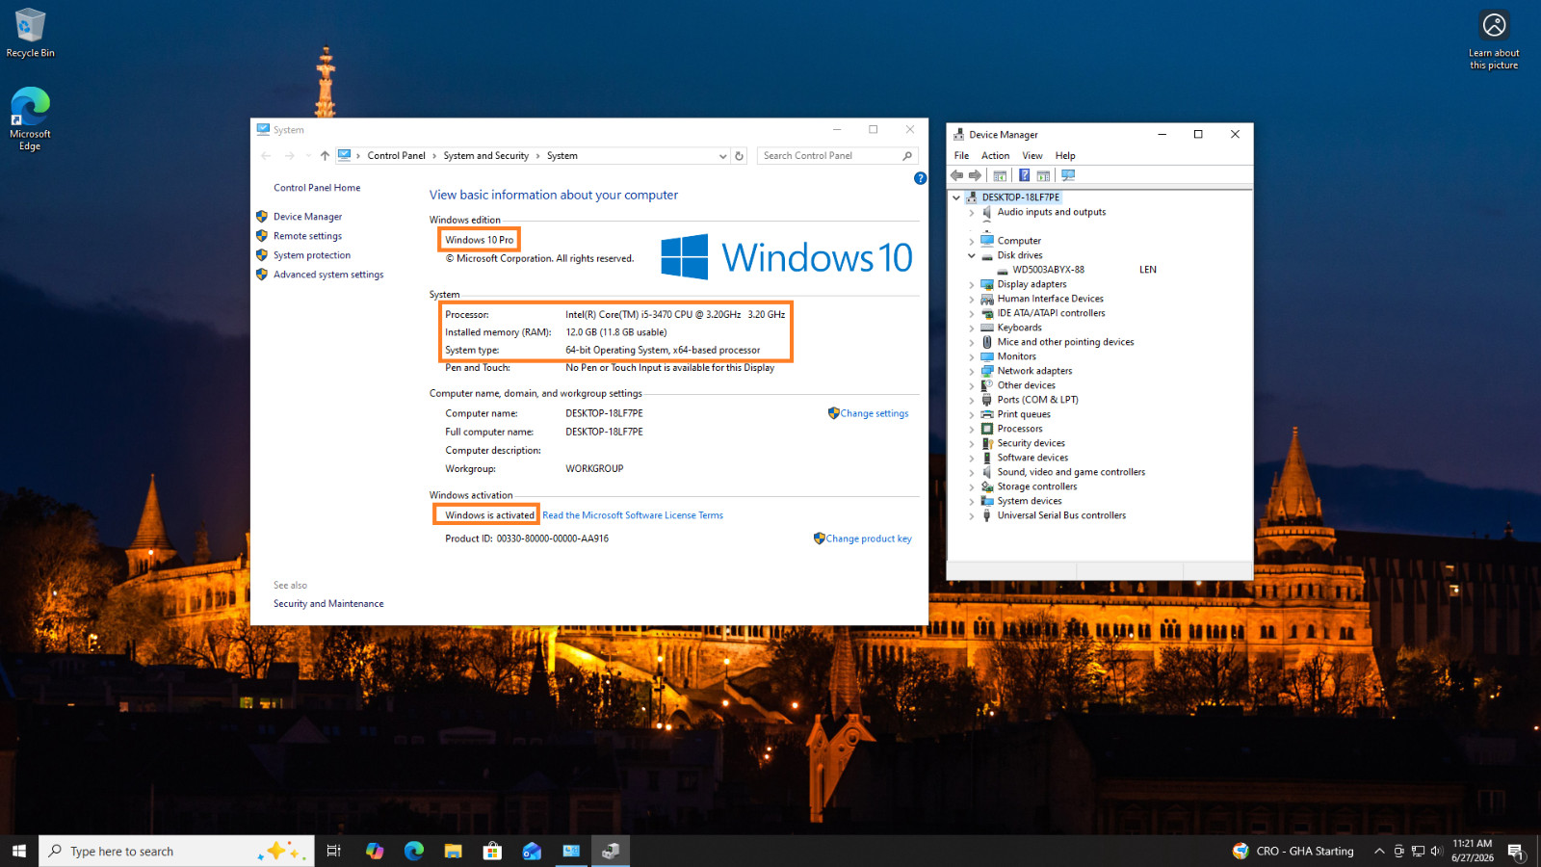The image size is (1541, 867).
Task: Open the address bar history dropdown
Action: pos(722,156)
